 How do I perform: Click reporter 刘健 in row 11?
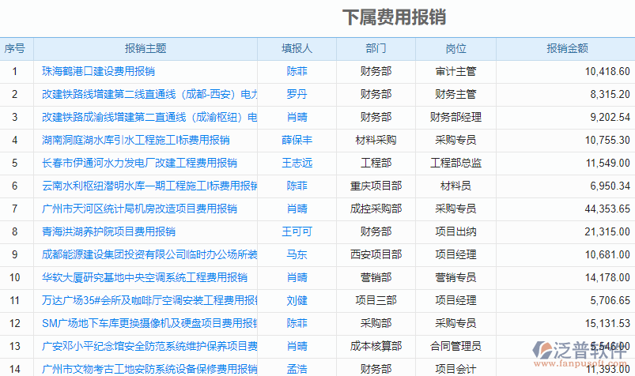(297, 301)
